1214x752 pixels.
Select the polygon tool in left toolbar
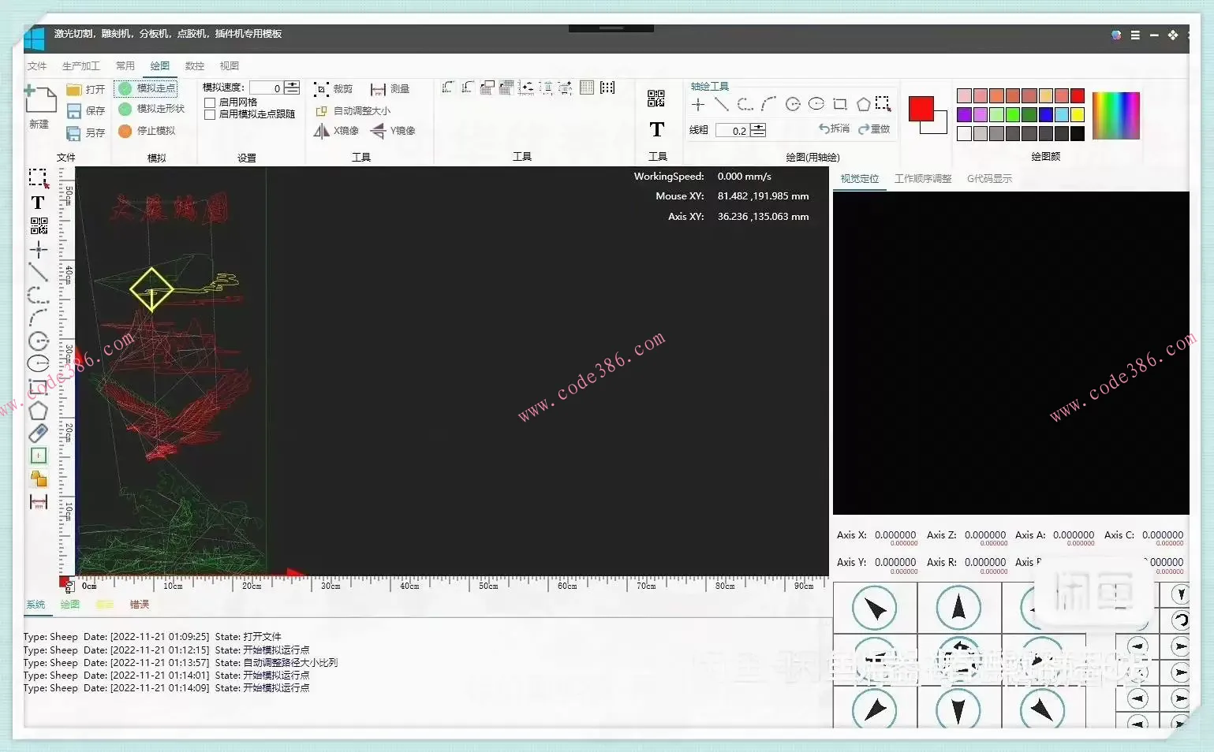click(38, 411)
